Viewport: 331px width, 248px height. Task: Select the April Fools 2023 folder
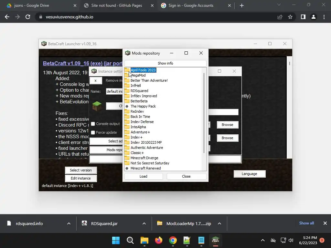(143, 70)
